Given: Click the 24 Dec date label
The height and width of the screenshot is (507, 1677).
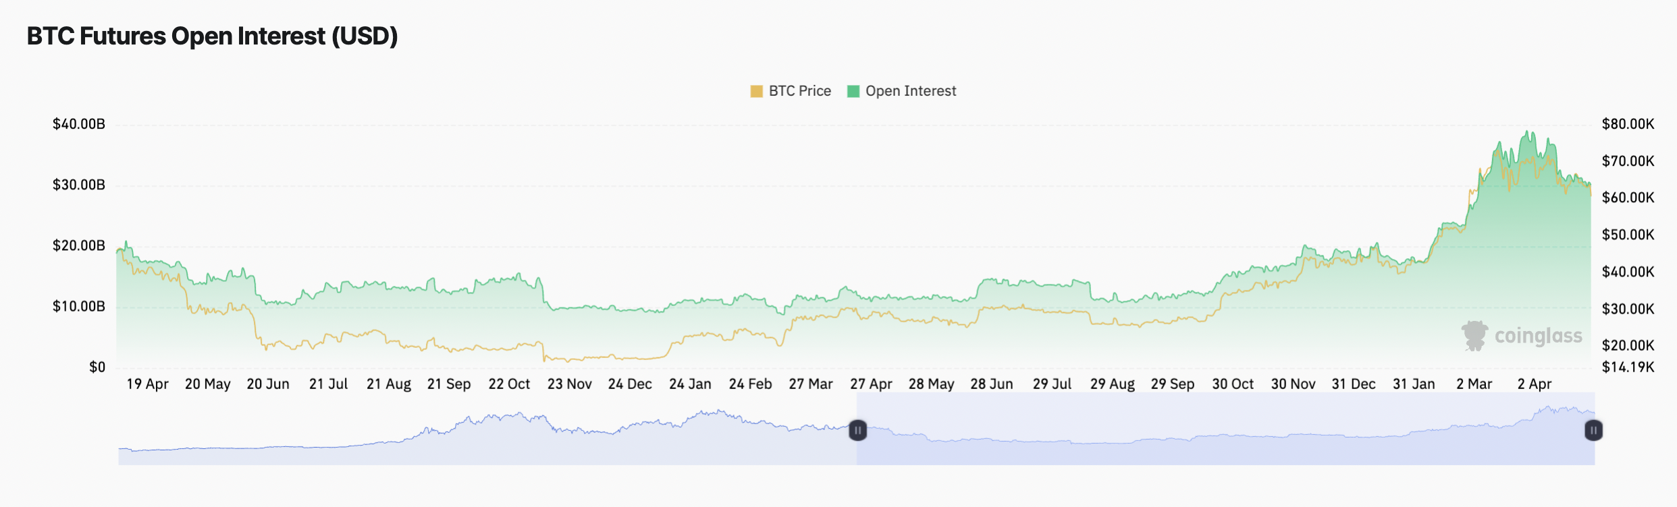Looking at the screenshot, I should click(629, 384).
